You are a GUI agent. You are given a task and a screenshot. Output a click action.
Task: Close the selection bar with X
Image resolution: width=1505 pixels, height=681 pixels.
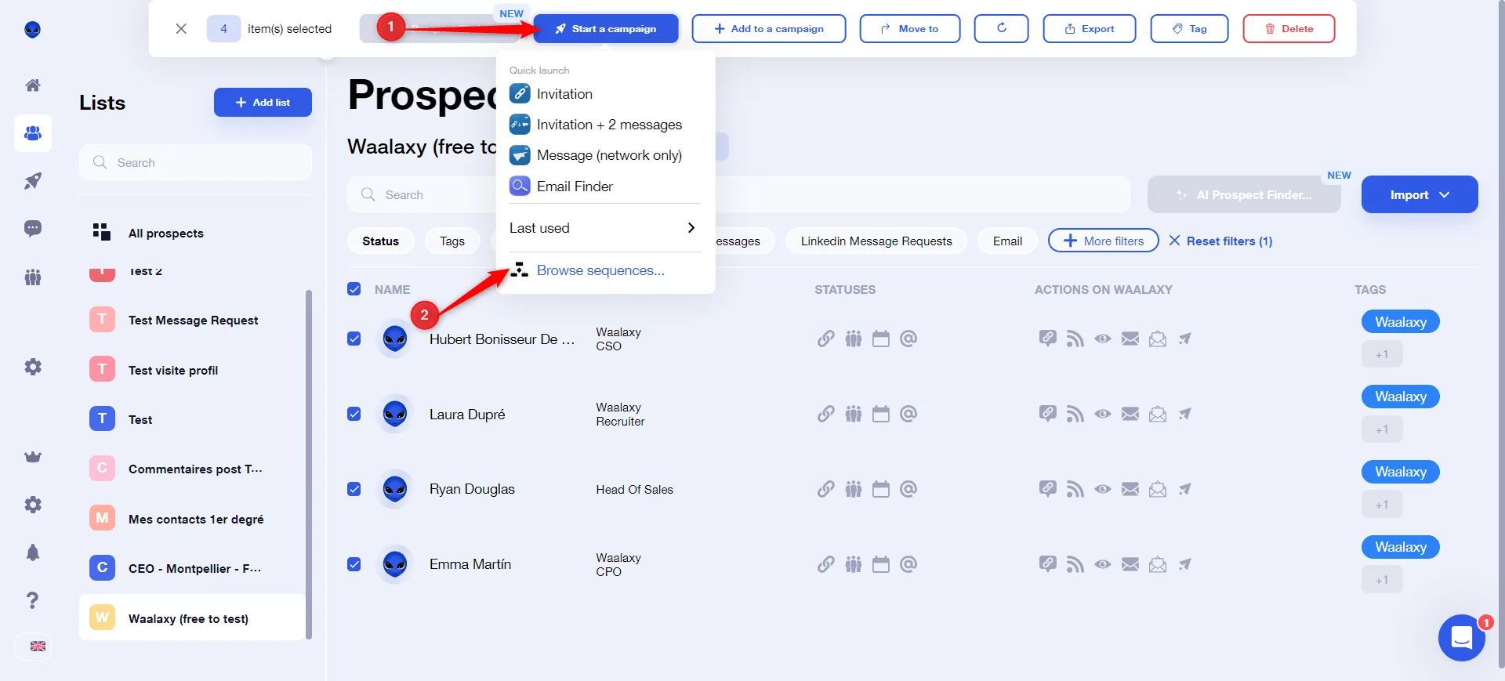(x=181, y=28)
